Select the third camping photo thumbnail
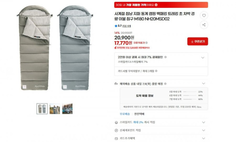This screenshot has width=236, height=142. pos(67,109)
